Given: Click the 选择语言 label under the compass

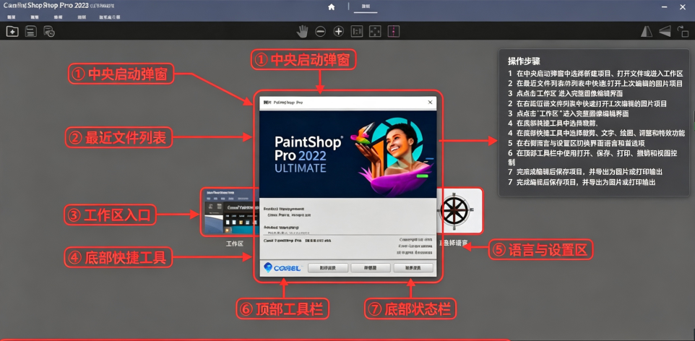Looking at the screenshot, I should pos(453,243).
